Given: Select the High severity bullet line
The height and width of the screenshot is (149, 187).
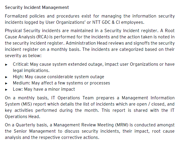Looking at the screenshot, I should click(x=58, y=77).
